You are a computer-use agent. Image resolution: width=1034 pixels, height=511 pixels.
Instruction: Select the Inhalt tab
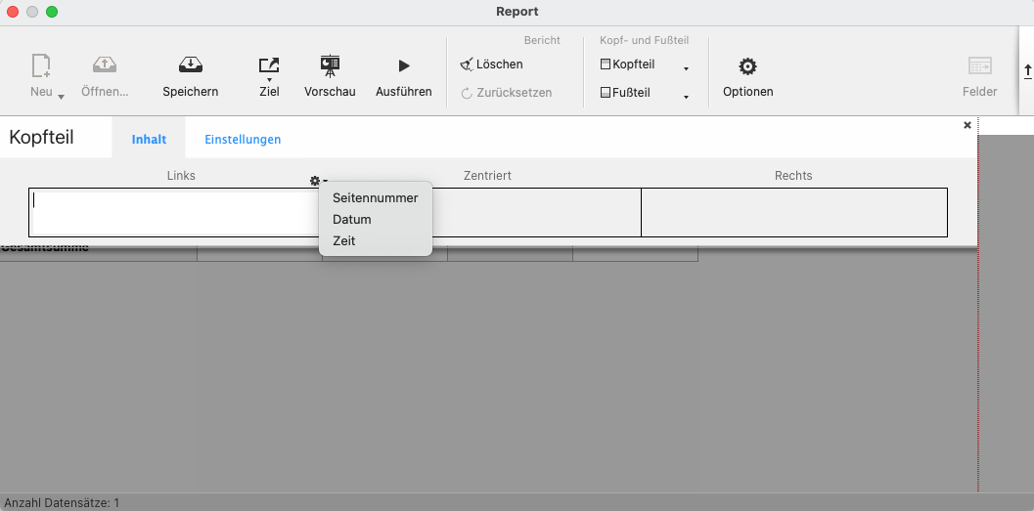[x=149, y=140]
